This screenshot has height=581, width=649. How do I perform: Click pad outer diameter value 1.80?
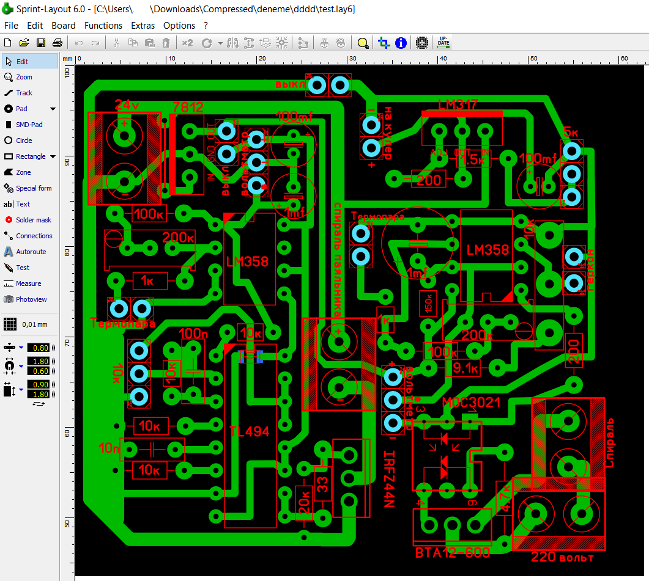coord(39,362)
